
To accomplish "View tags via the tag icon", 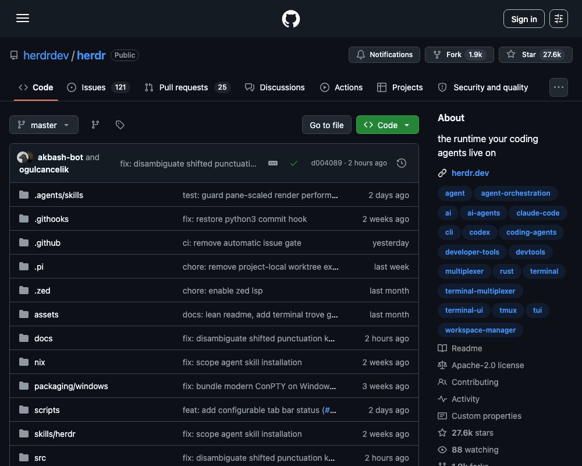I will (x=120, y=125).
